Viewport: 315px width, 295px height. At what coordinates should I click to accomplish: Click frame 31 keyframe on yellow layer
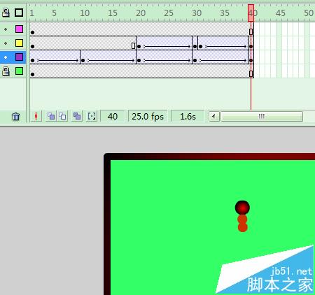point(201,46)
